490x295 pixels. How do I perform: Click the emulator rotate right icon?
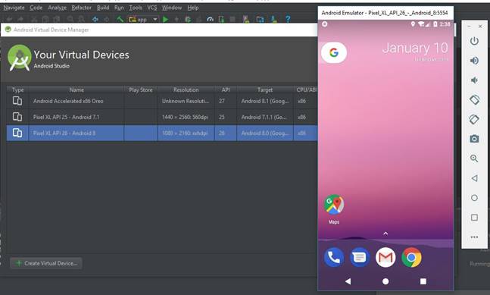(474, 119)
